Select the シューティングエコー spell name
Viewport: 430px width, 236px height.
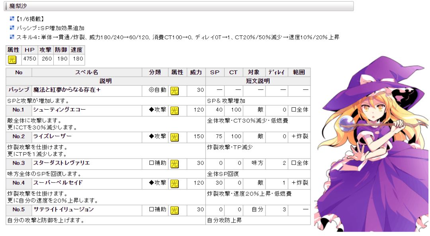[x=59, y=110]
